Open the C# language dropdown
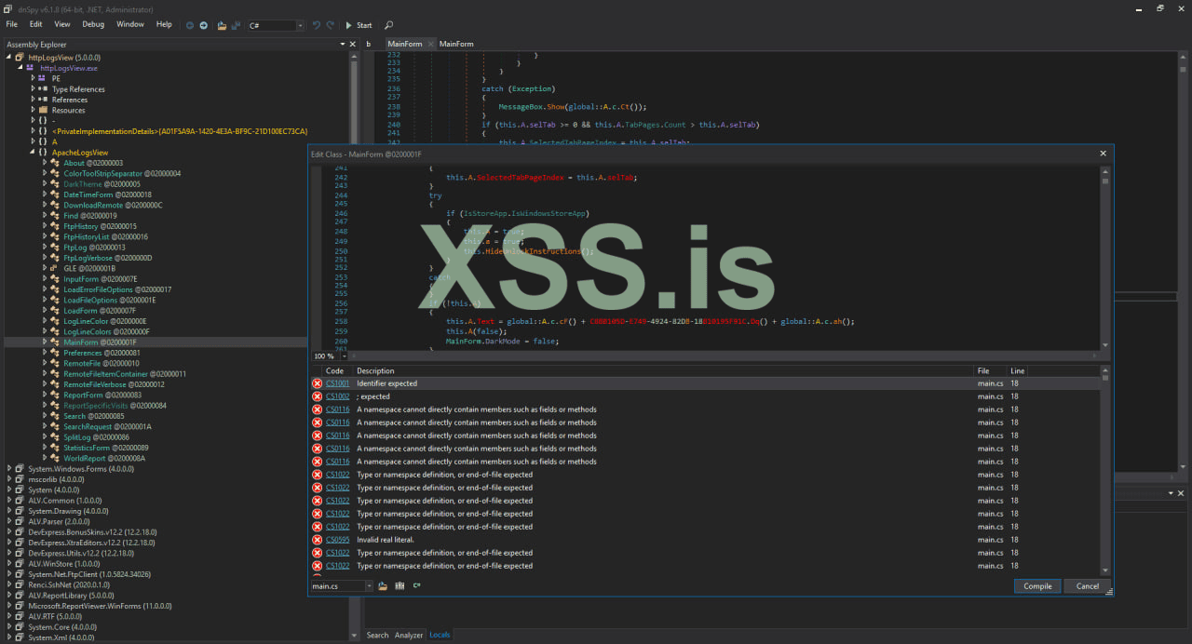The height and width of the screenshot is (644, 1192). (x=300, y=25)
